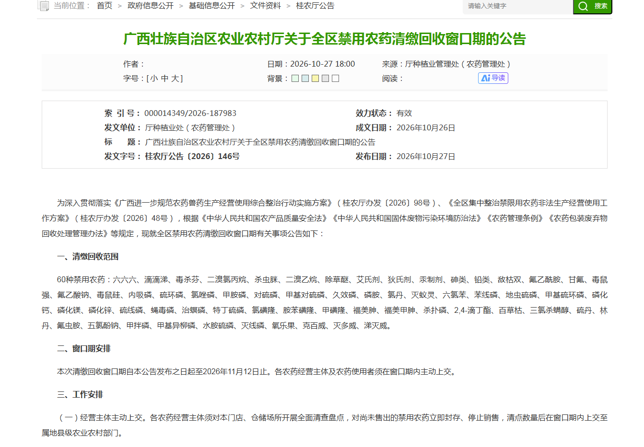Viewport: 644px width, 447px height.
Task: Click the paragraph starting 本次清缴回收窗口期
Action: 257,372
